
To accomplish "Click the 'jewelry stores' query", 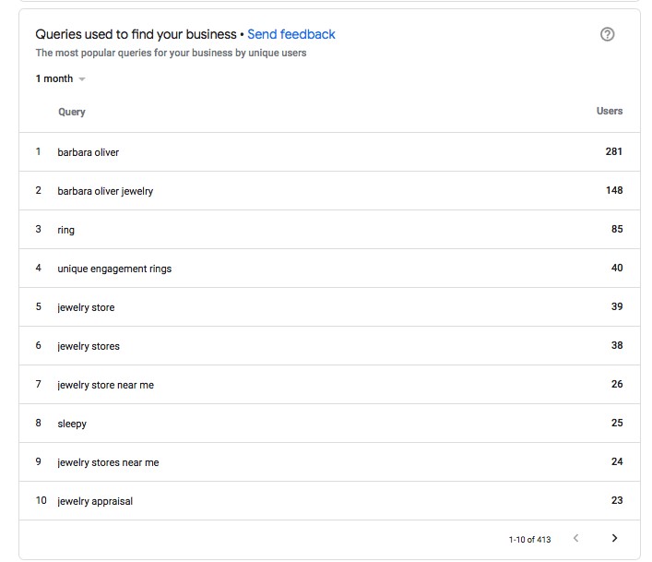I will (89, 346).
